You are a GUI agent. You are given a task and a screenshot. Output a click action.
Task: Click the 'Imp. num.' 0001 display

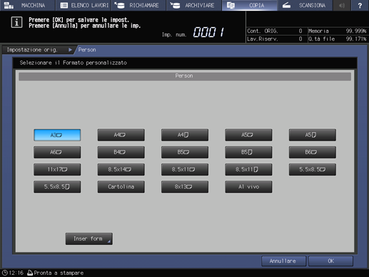click(208, 32)
